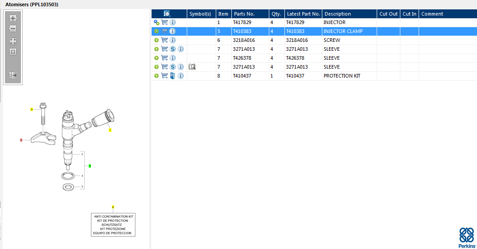This screenshot has width=477, height=249.
Task: Click the zoom in button on diagram toolbar
Action: (13, 18)
